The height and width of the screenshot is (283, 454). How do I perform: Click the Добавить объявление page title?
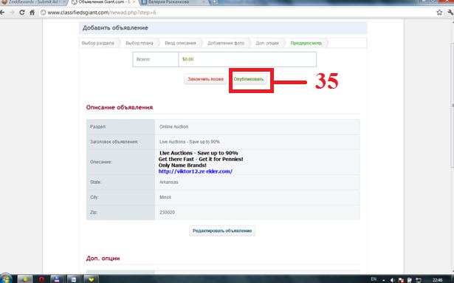[x=115, y=28]
